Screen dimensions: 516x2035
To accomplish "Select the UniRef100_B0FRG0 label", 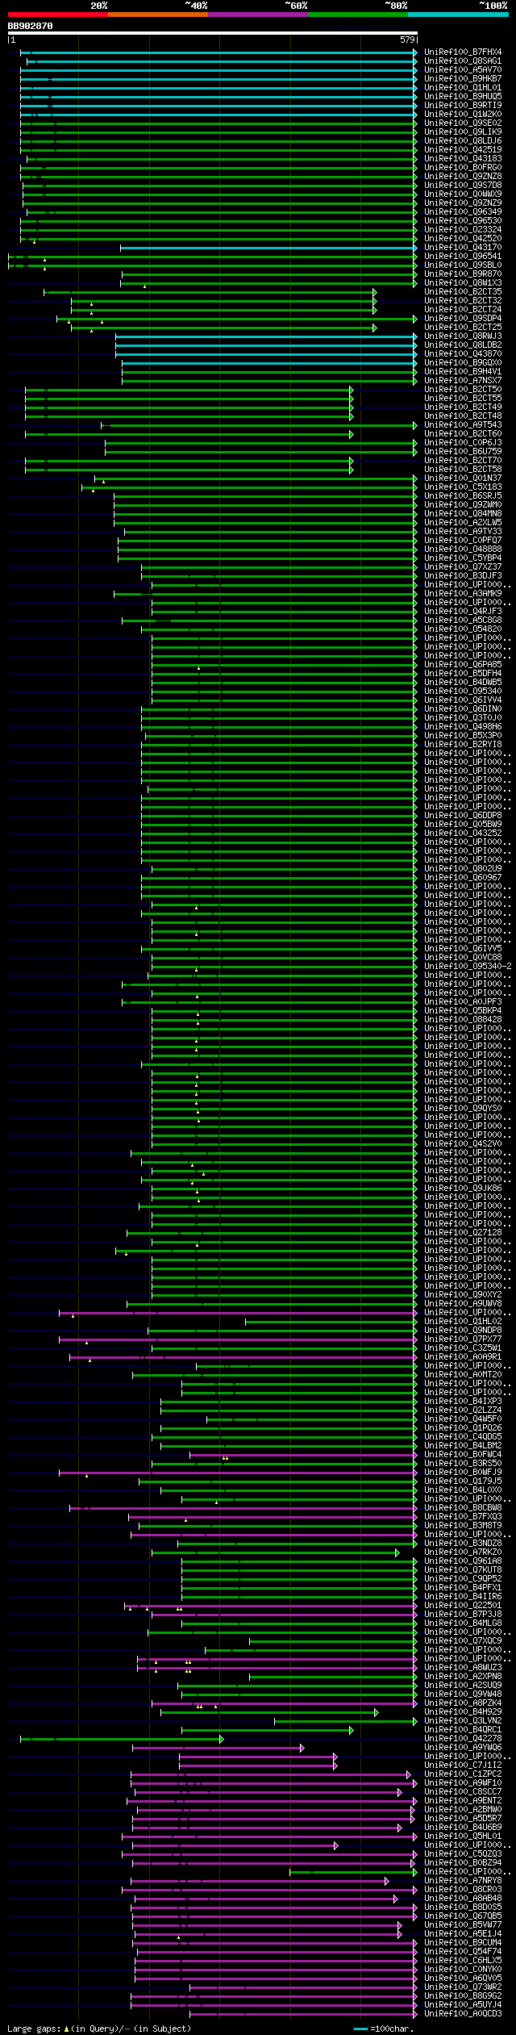I will tap(463, 168).
